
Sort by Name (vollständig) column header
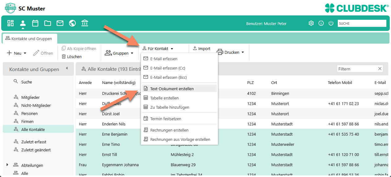pyautogui.click(x=119, y=82)
